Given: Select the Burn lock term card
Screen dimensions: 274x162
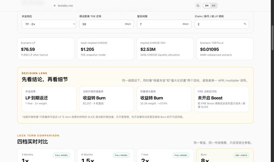Looking at the screenshot, I should [225, 156].
